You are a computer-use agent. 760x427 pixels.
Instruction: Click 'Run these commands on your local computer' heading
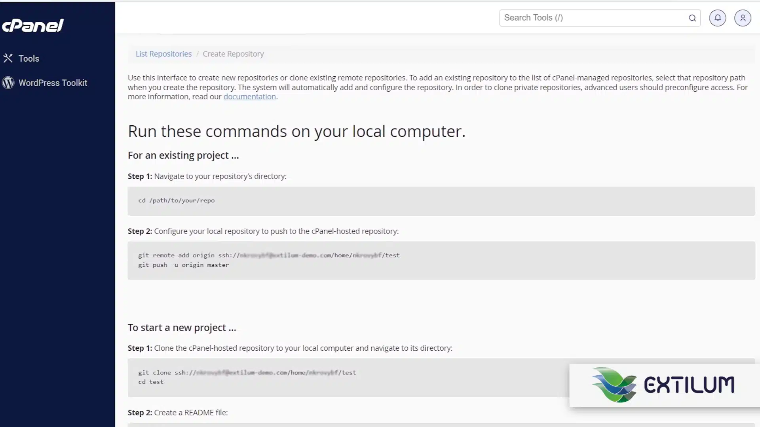(296, 131)
